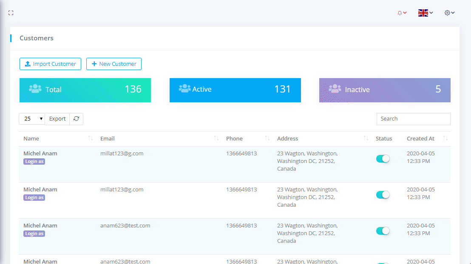Click the refresh table icon
471x264 pixels.
click(77, 119)
